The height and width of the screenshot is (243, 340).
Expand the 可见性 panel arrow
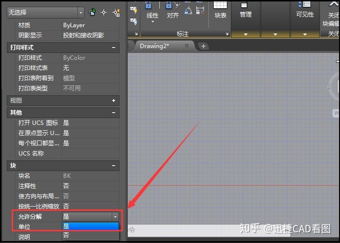[305, 35]
